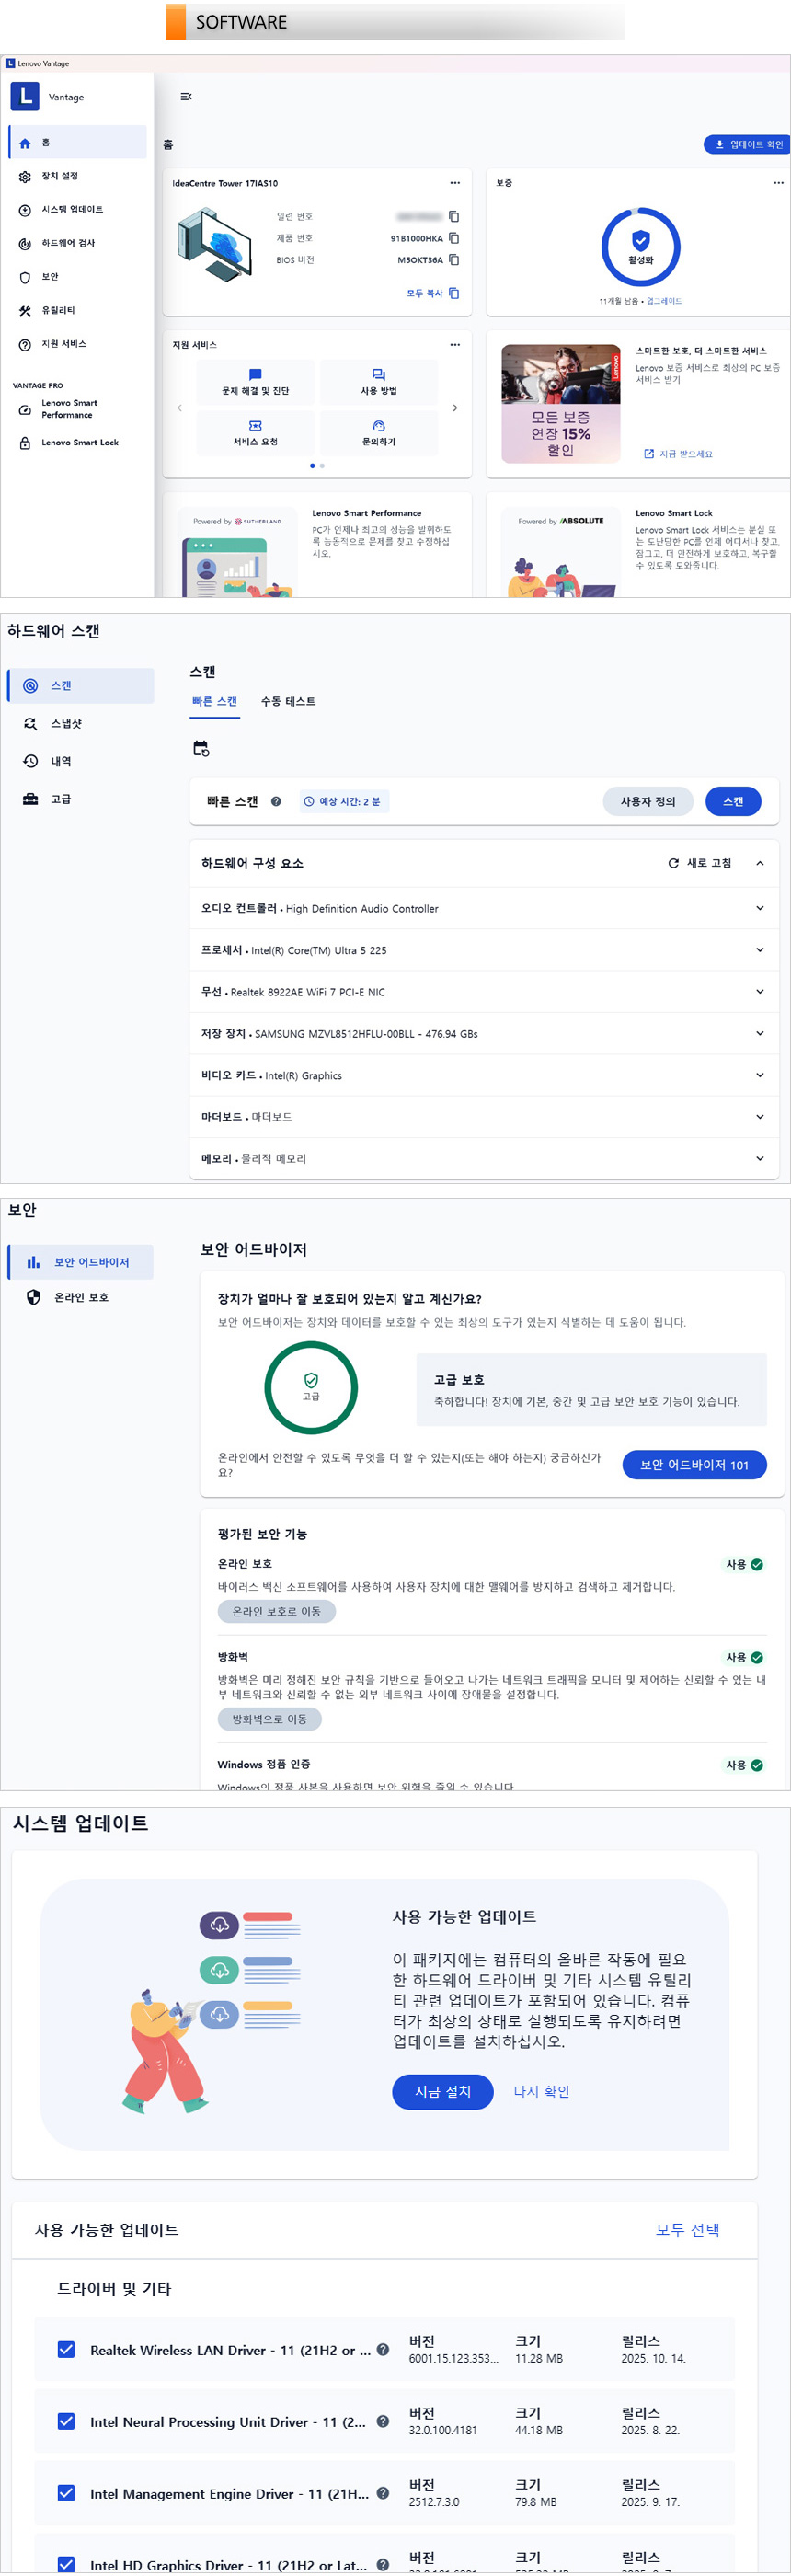The image size is (791, 2576).
Task: Click the help icon beside 빠른 스캔
Action: [276, 802]
